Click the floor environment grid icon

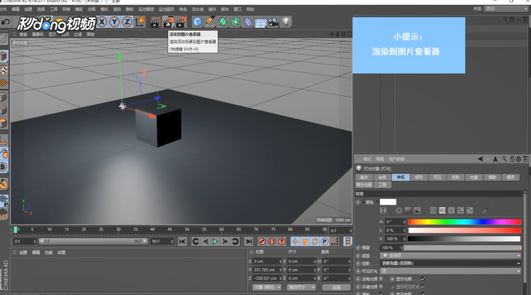point(261,22)
